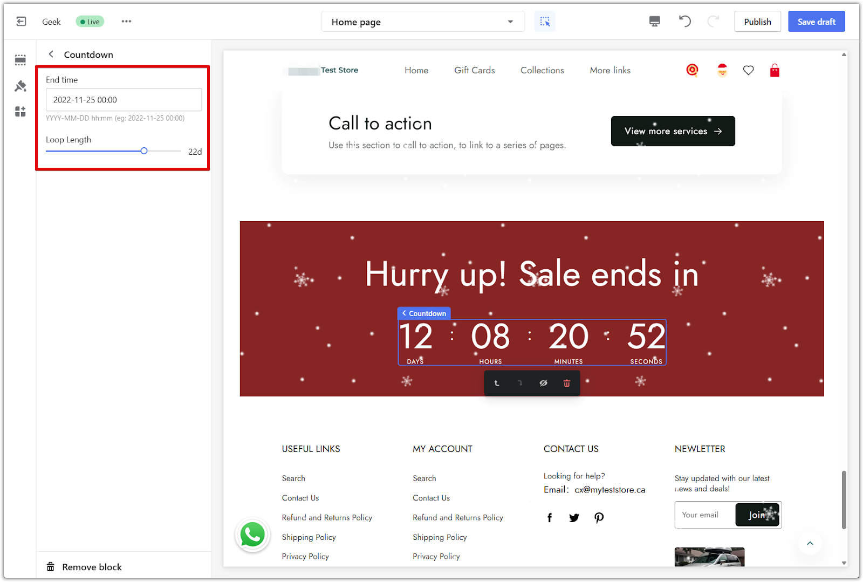Move Countdown block down with arrow icon

[520, 383]
